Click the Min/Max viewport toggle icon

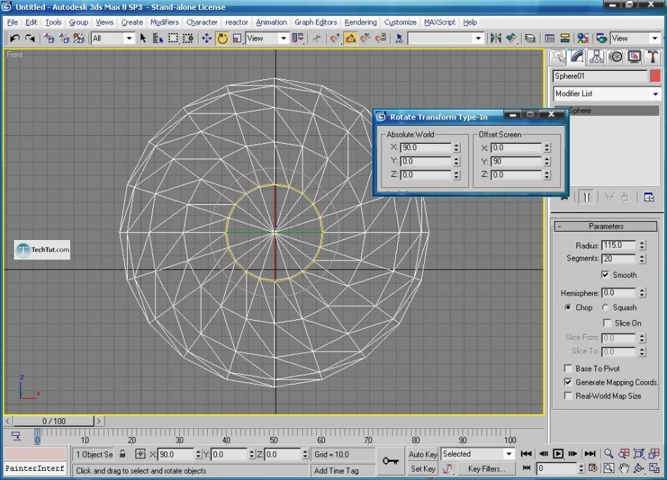pyautogui.click(x=654, y=469)
